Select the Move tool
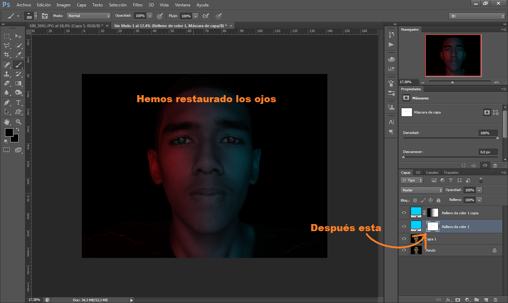The width and height of the screenshot is (508, 303). click(18, 36)
